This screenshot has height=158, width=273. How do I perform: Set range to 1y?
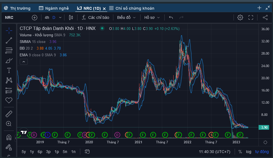tap(32, 152)
